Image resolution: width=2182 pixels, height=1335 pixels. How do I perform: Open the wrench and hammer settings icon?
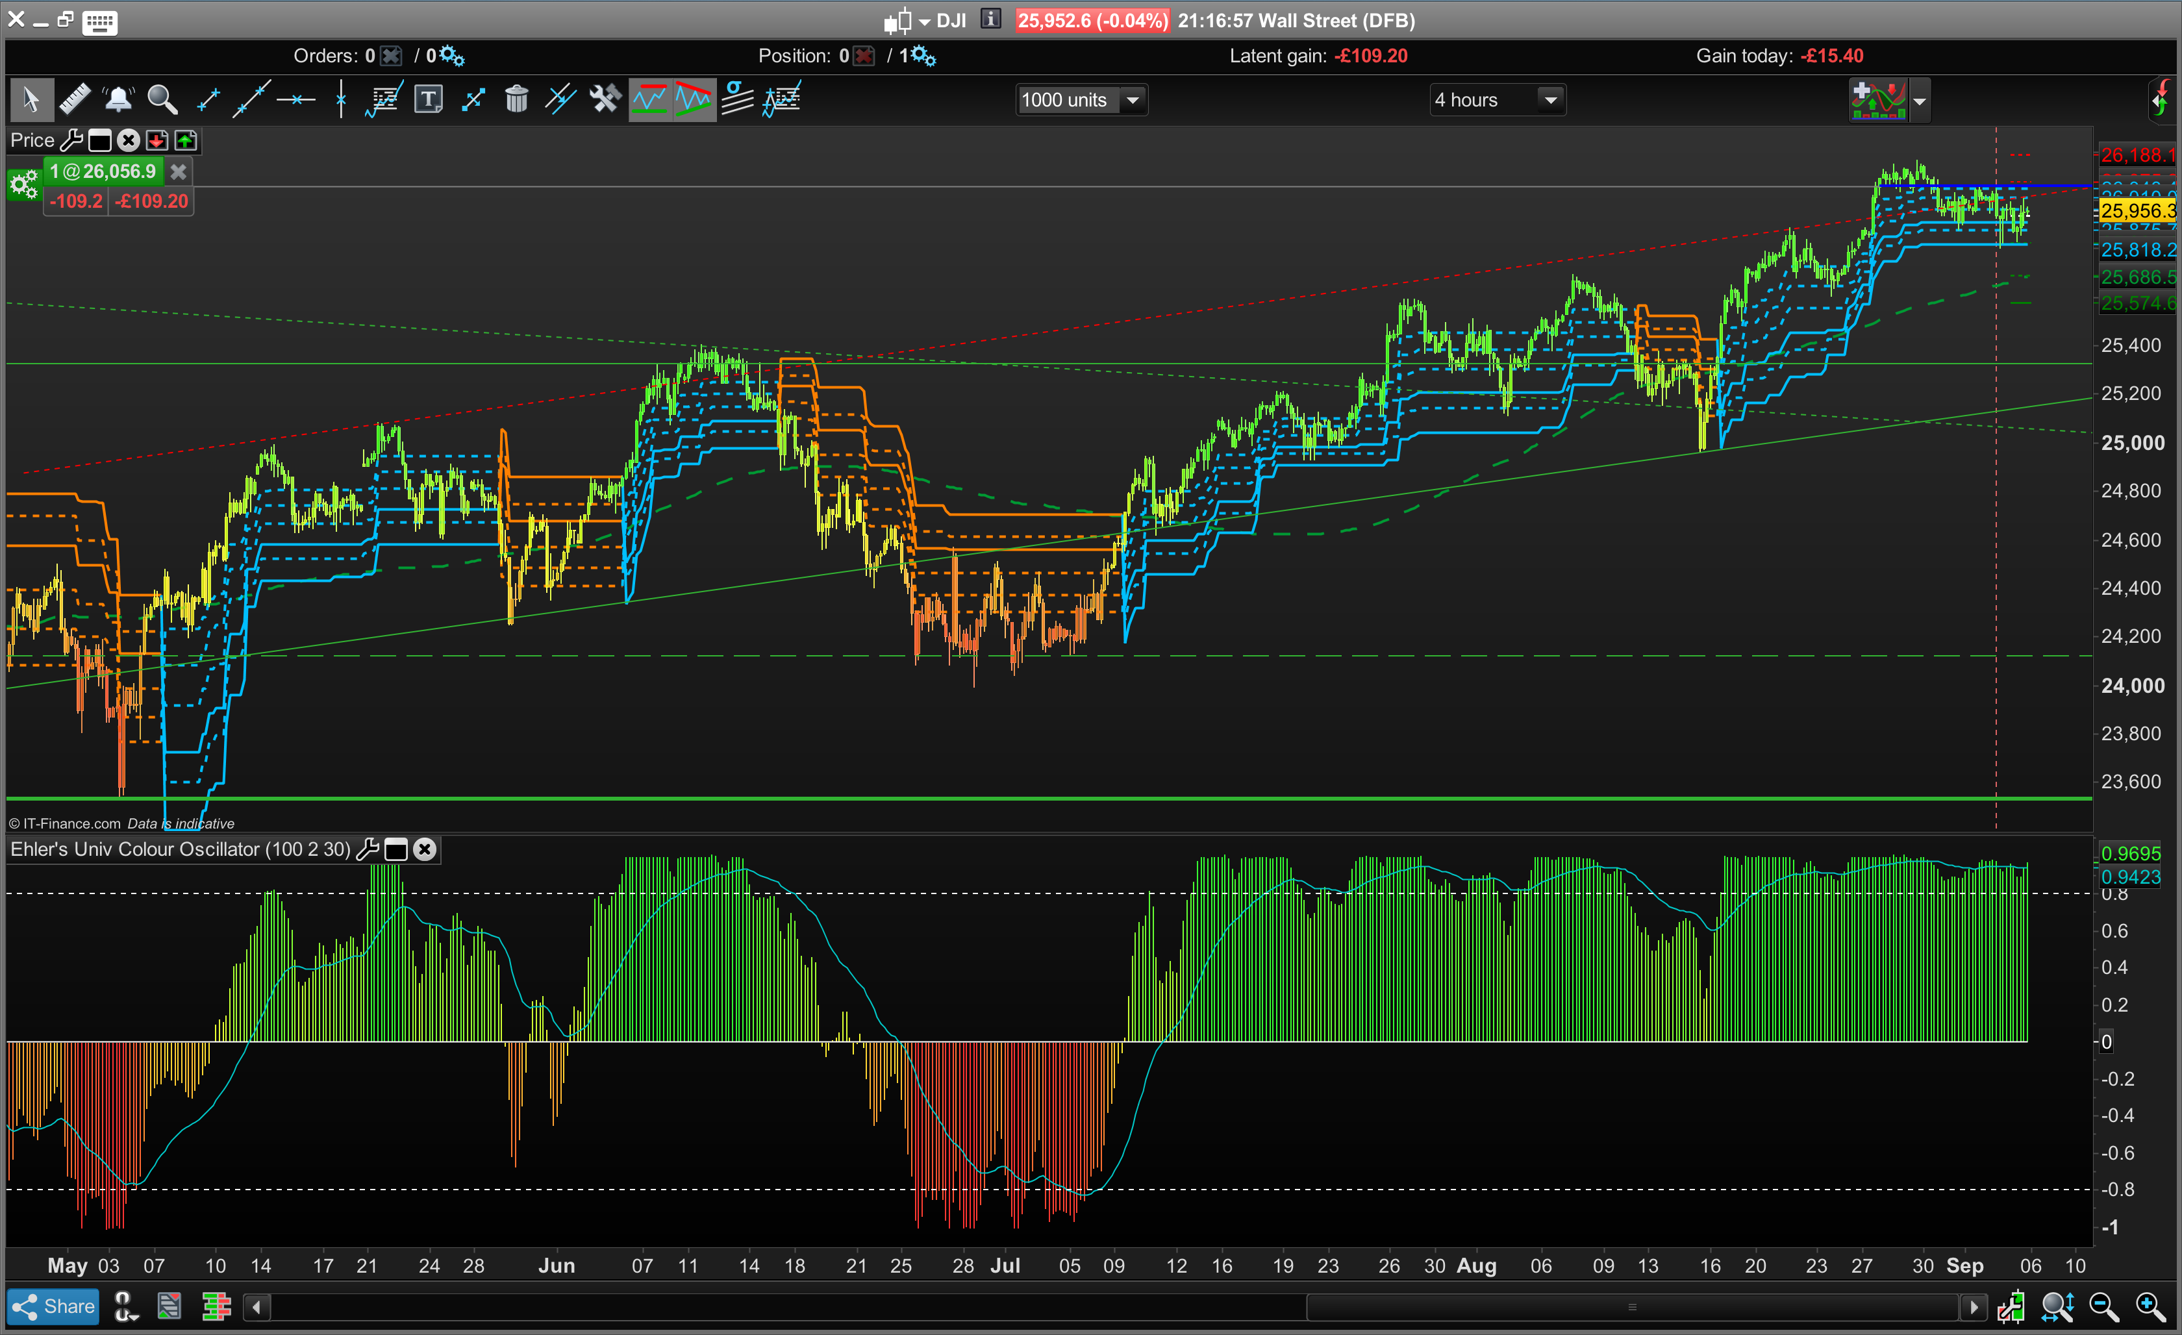tap(605, 99)
